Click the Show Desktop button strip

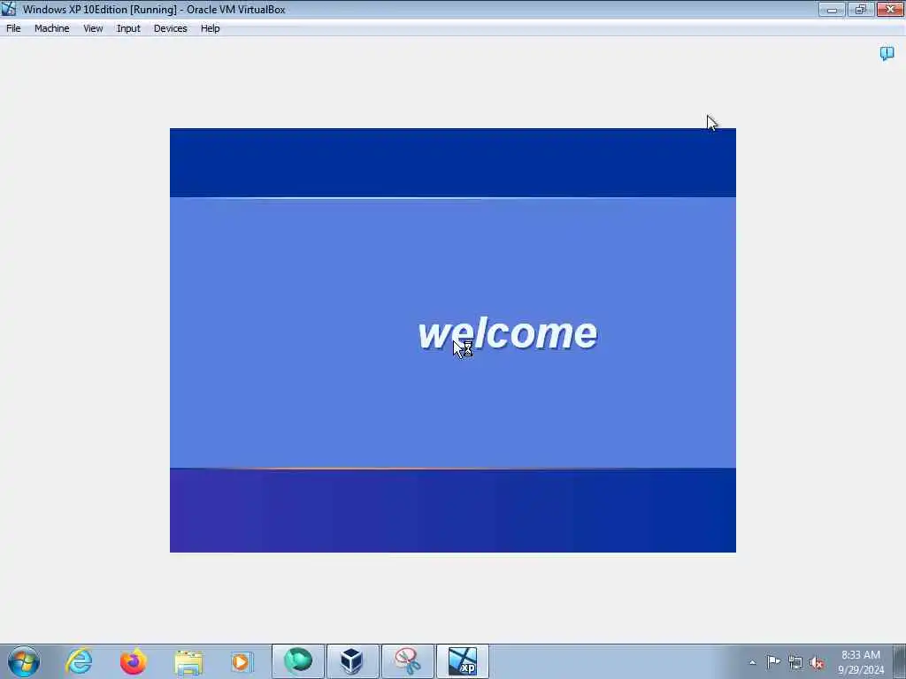(x=900, y=661)
